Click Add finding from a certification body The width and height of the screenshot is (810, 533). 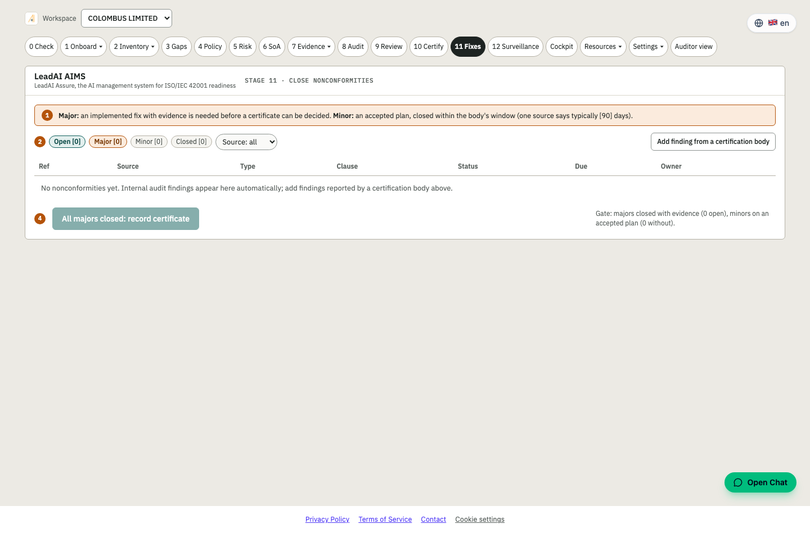click(x=713, y=142)
